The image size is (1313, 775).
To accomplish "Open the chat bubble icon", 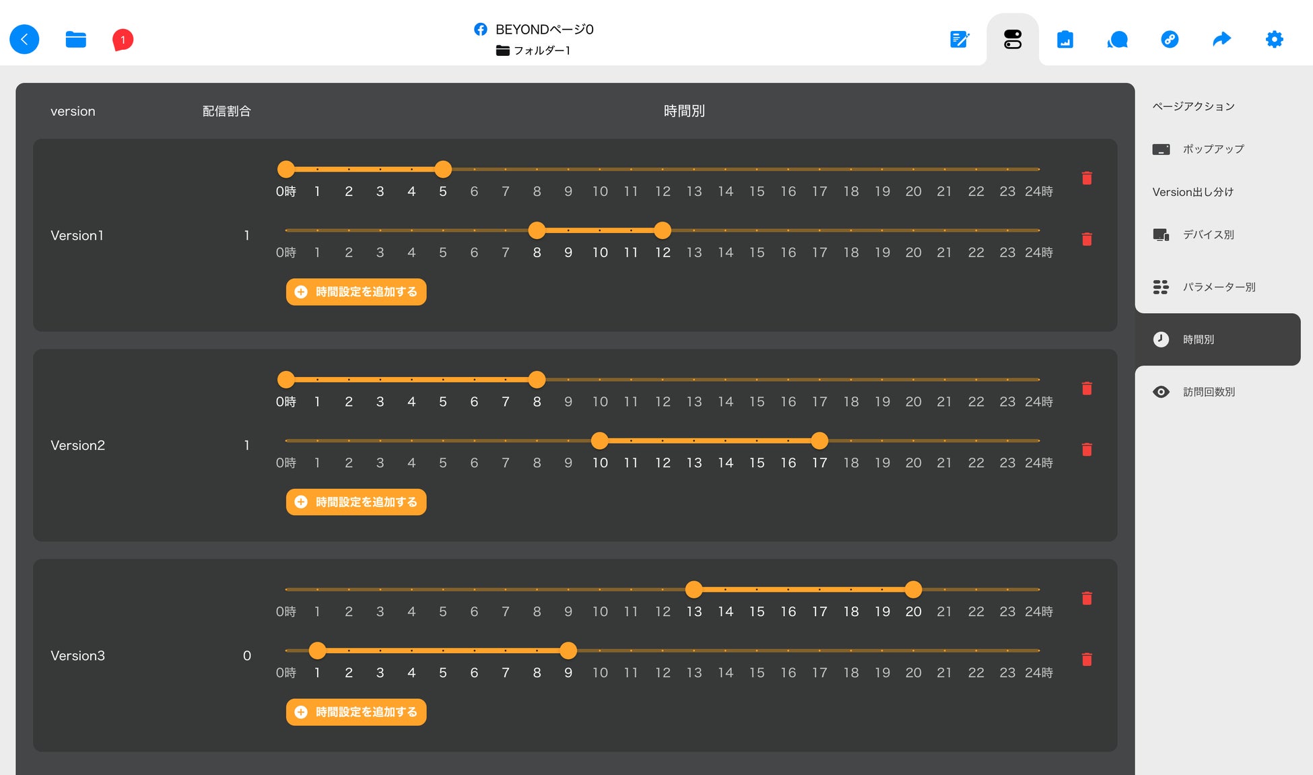I will click(x=1117, y=39).
